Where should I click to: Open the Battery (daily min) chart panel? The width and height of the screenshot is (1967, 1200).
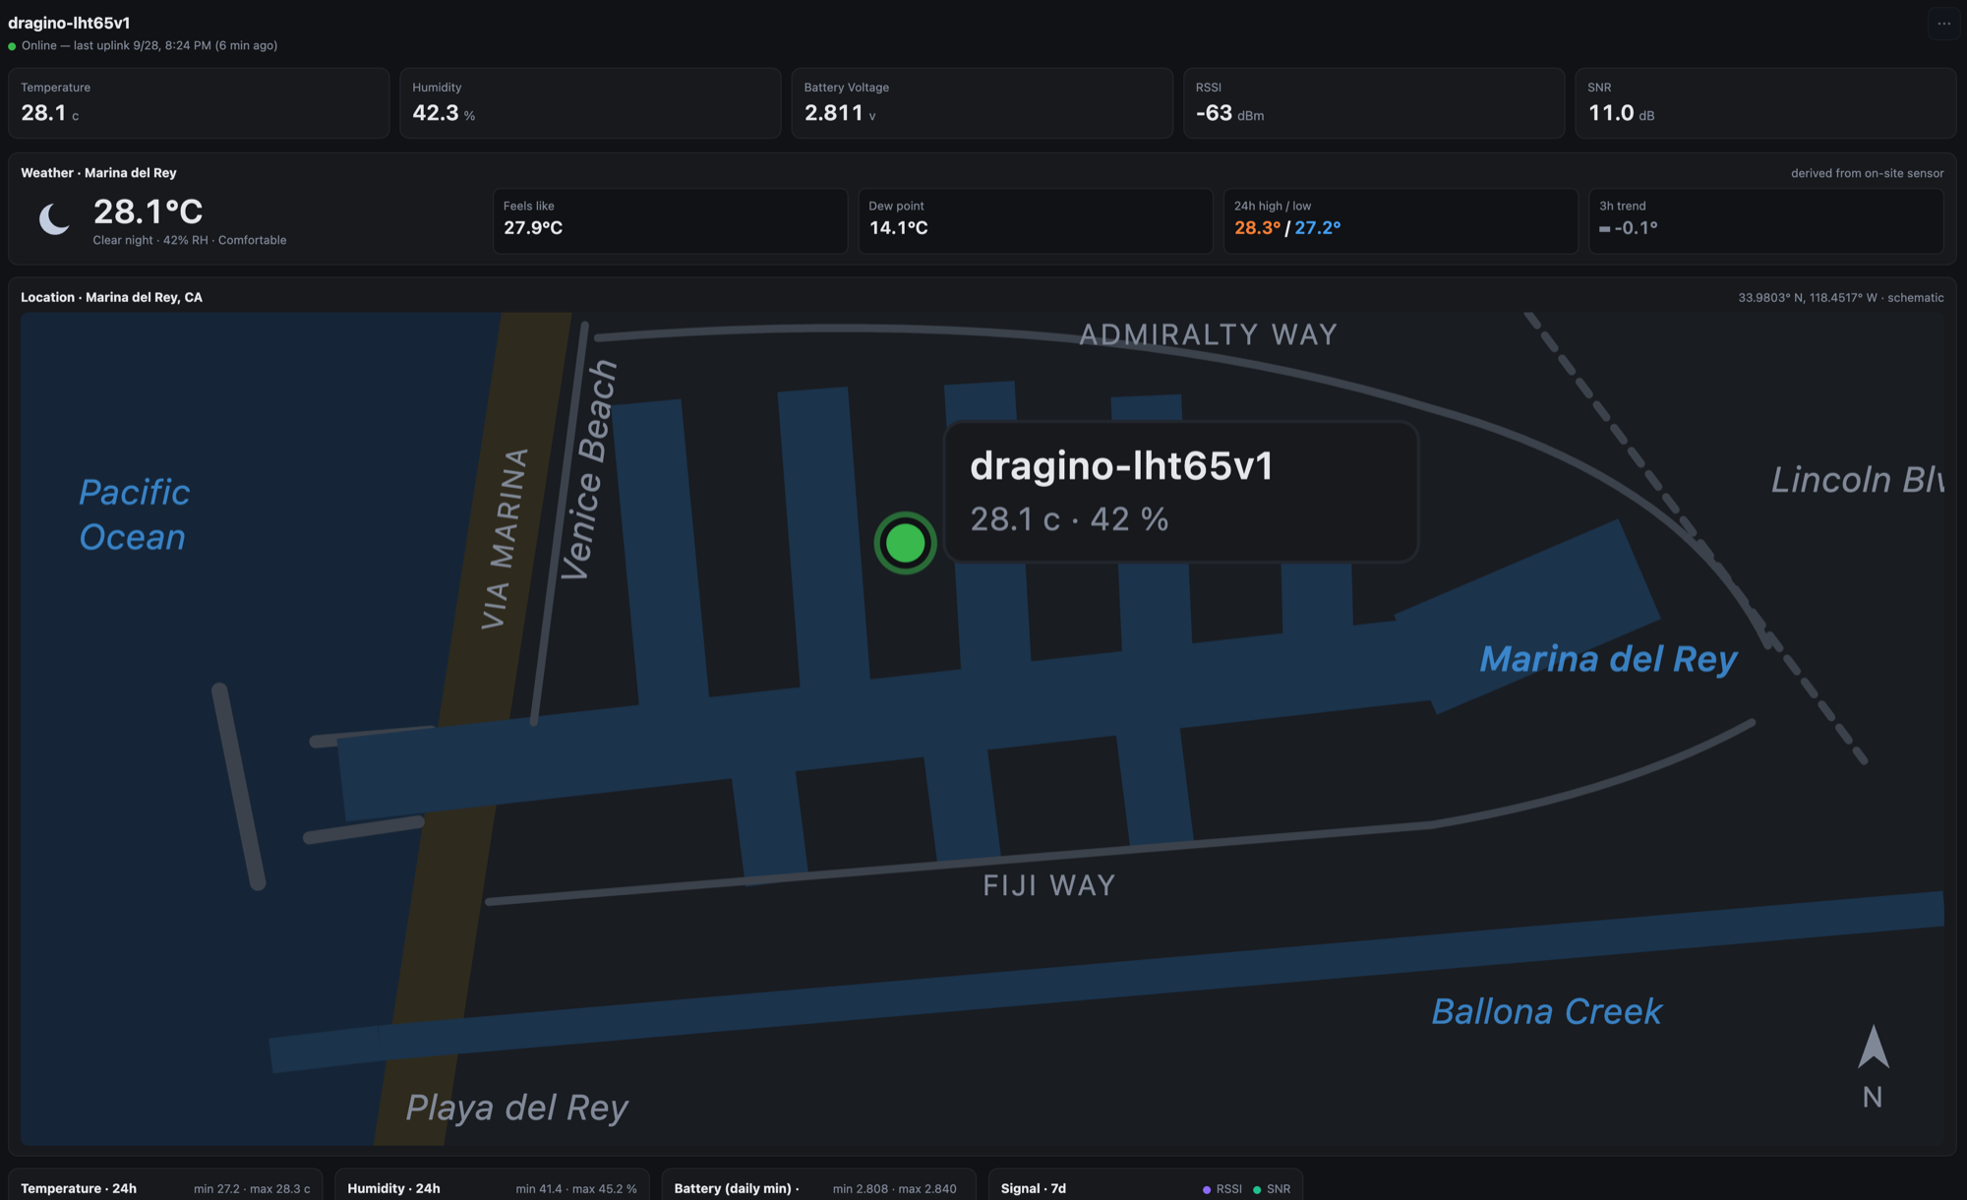click(x=818, y=1184)
